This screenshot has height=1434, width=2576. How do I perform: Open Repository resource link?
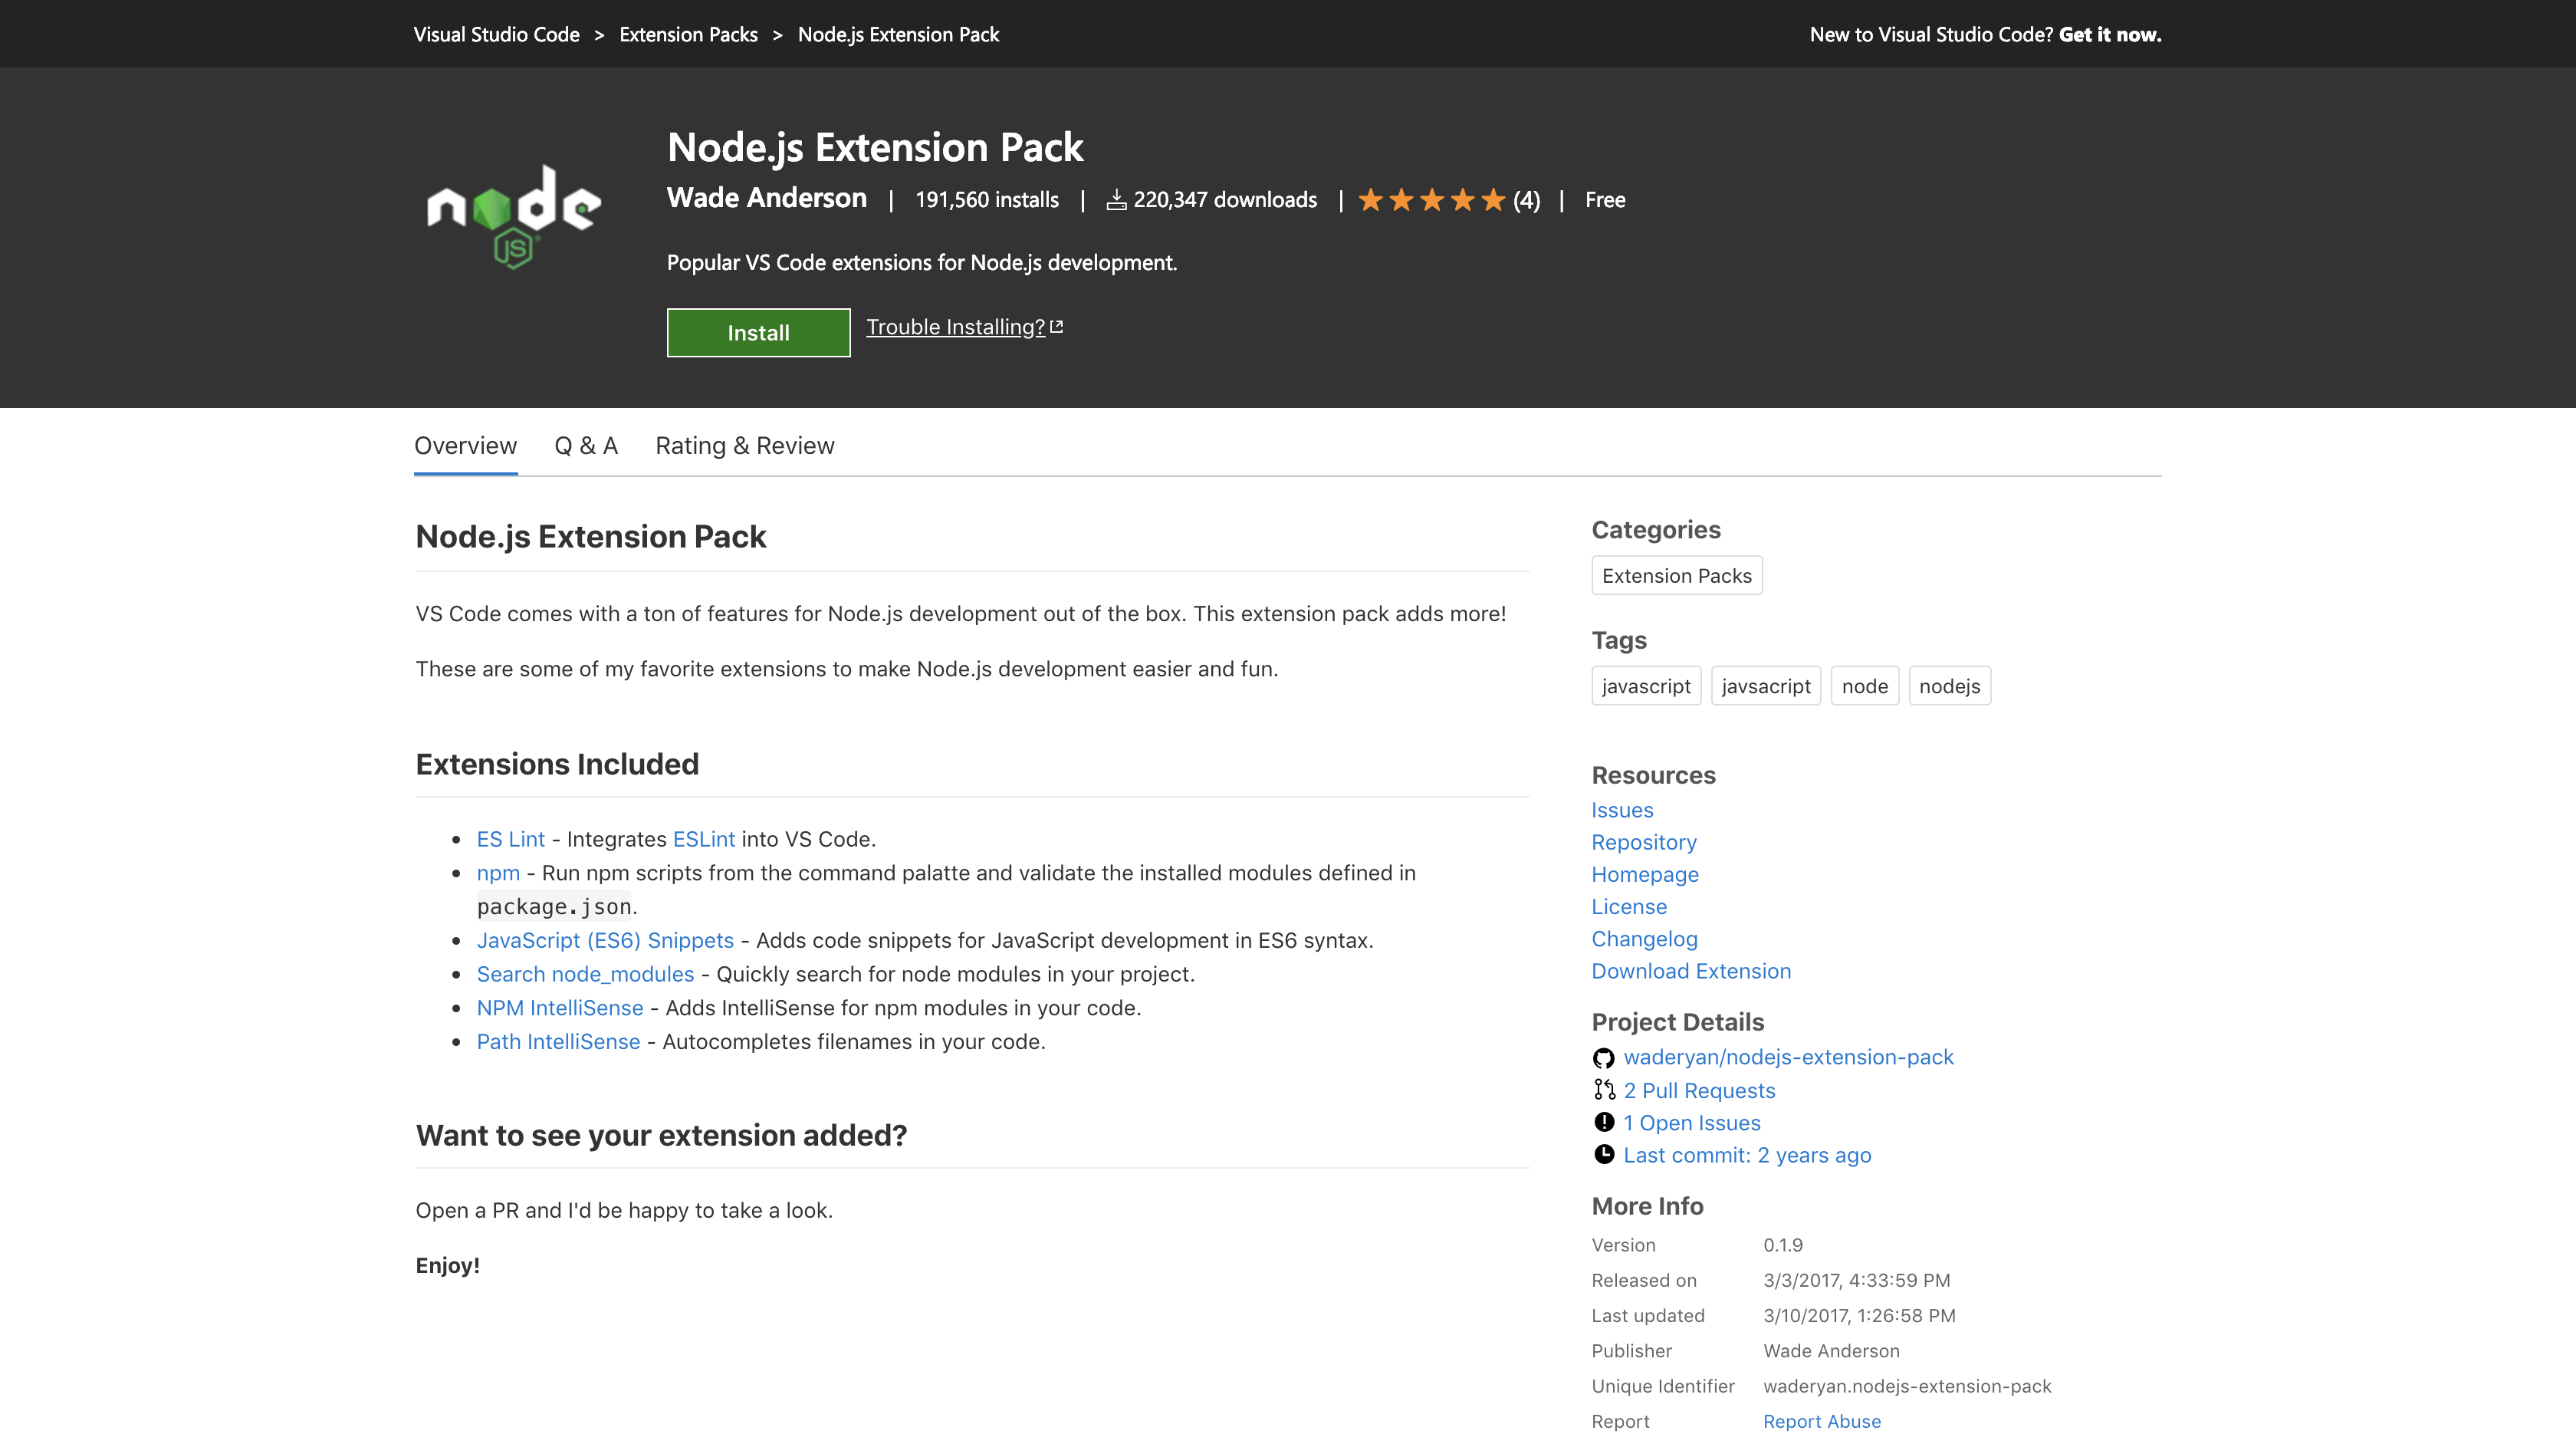[x=1644, y=842]
